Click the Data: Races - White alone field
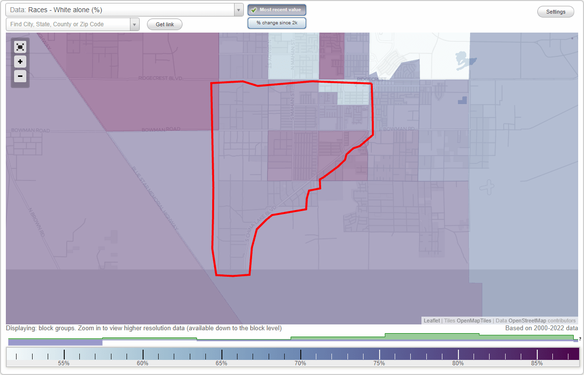 [120, 10]
